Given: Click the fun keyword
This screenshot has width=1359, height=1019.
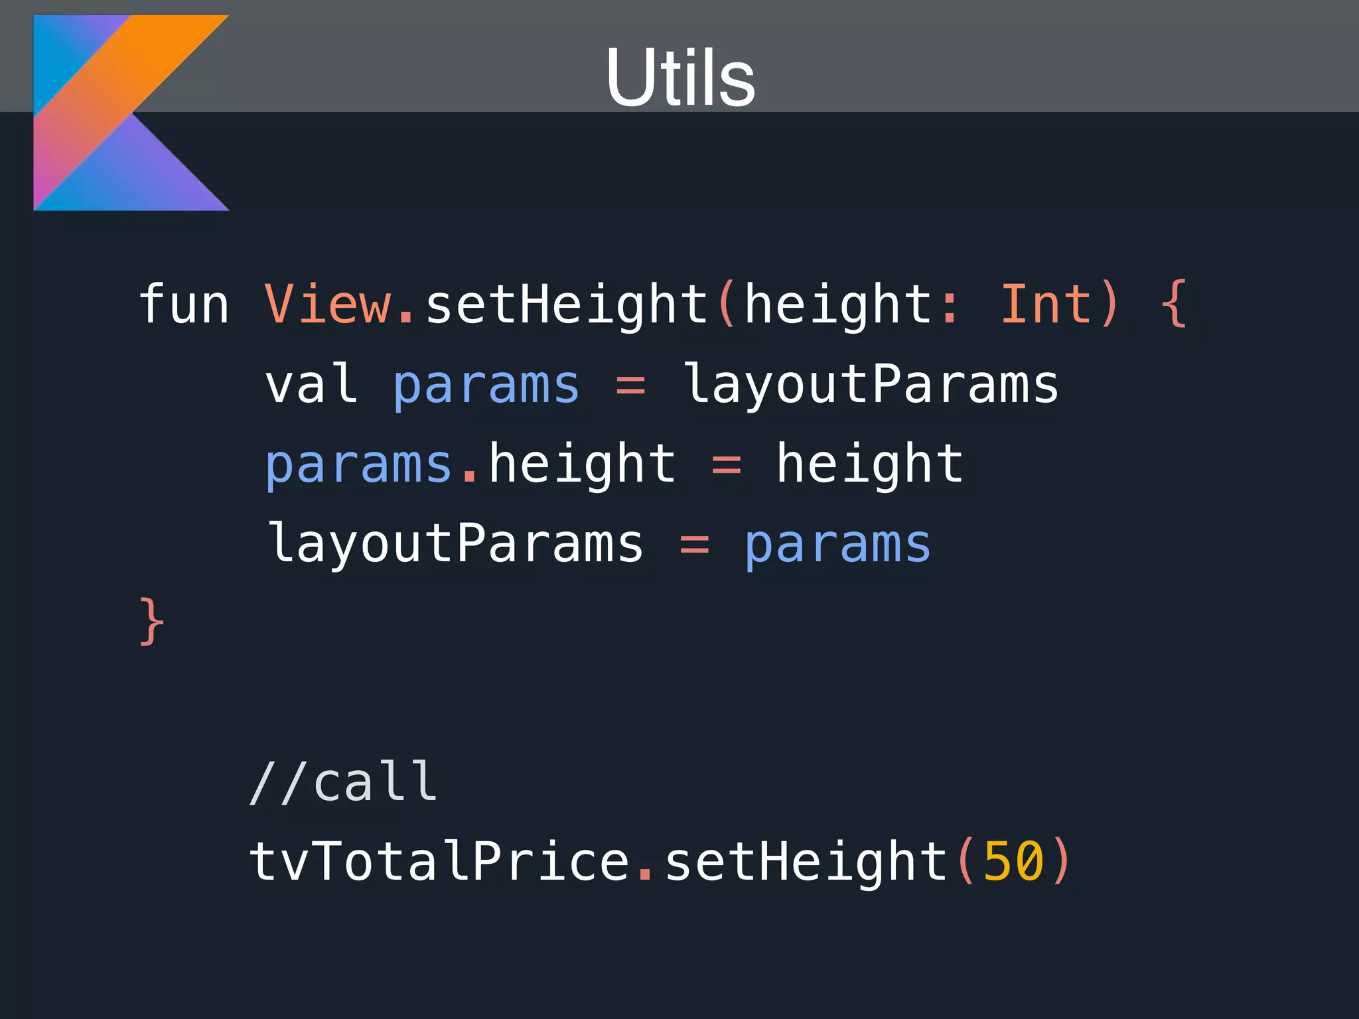Looking at the screenshot, I should pos(184,305).
